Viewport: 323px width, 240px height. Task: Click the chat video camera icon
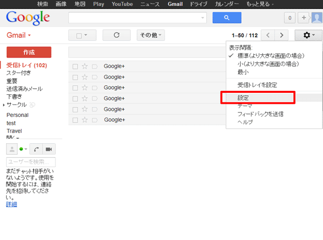tap(49, 149)
